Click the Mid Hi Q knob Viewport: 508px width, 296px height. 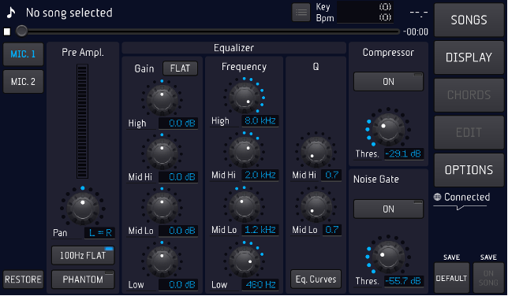316,151
